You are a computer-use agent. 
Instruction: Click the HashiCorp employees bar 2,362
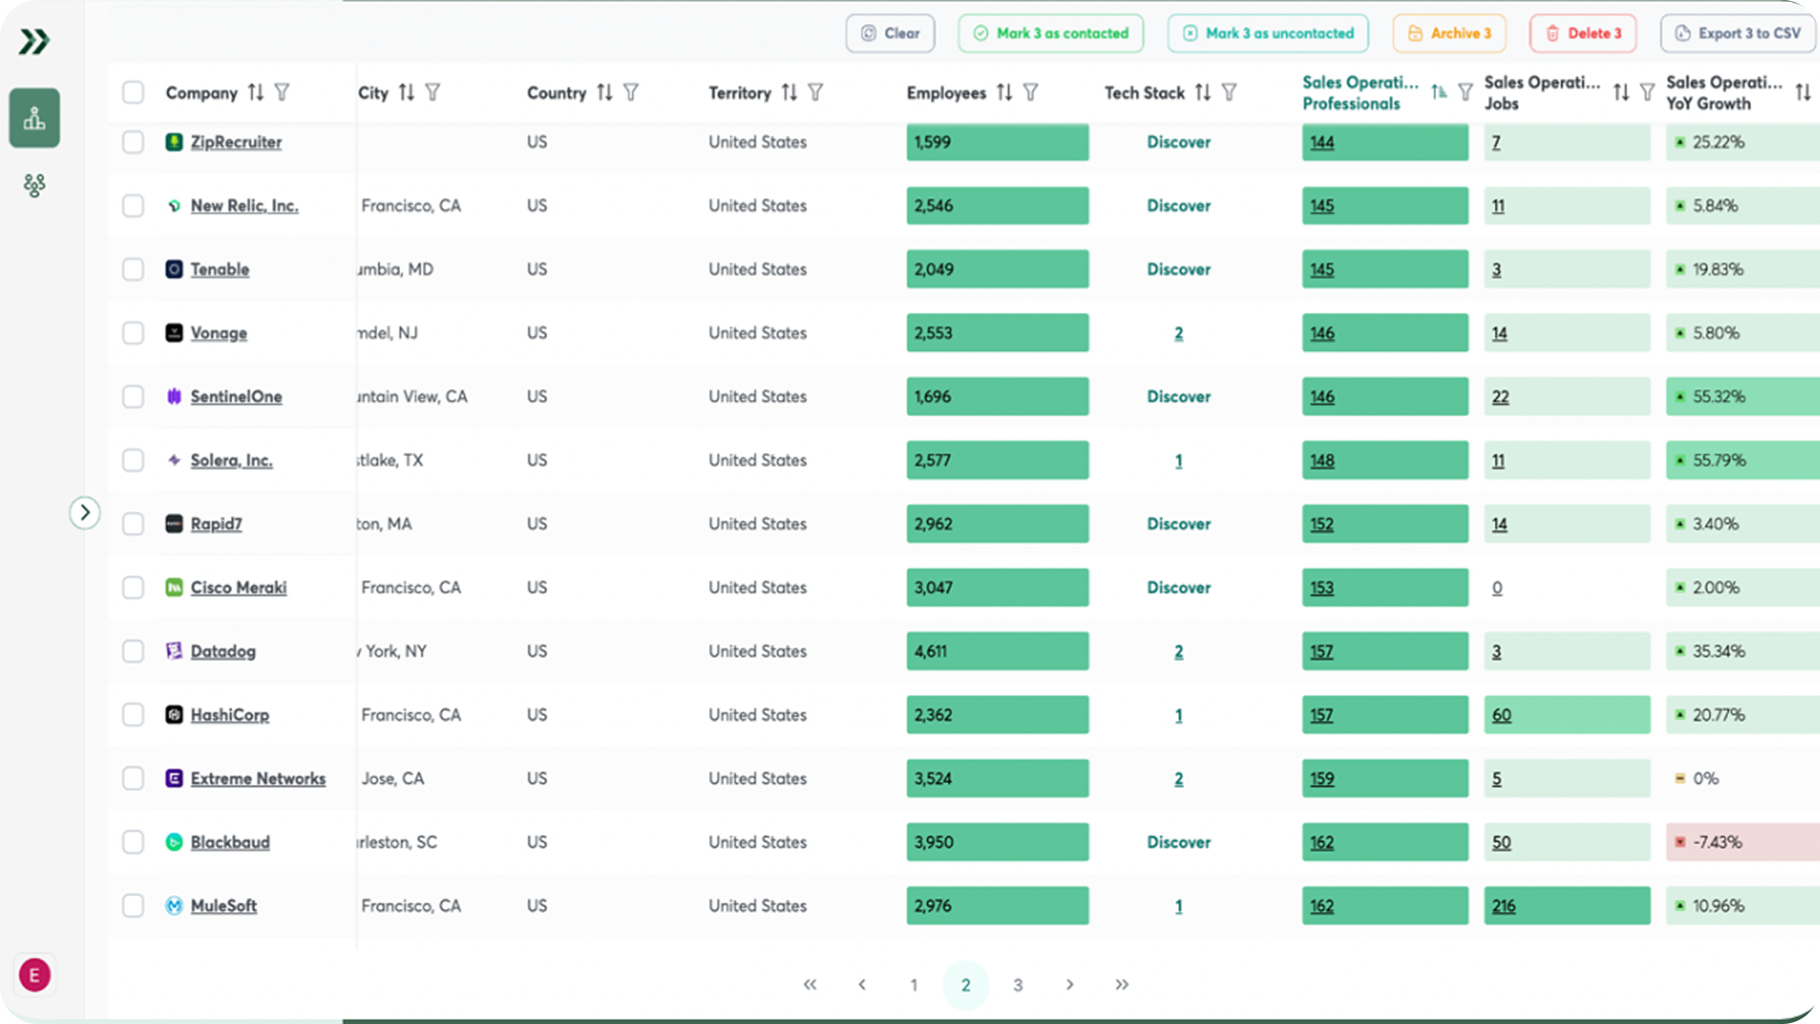click(x=997, y=715)
